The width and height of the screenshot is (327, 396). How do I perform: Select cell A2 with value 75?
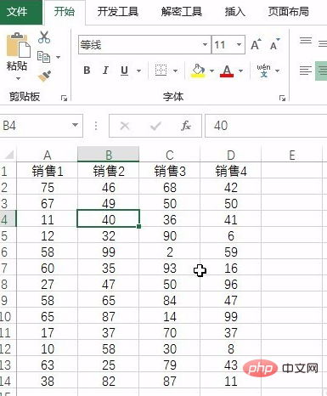tap(48, 187)
